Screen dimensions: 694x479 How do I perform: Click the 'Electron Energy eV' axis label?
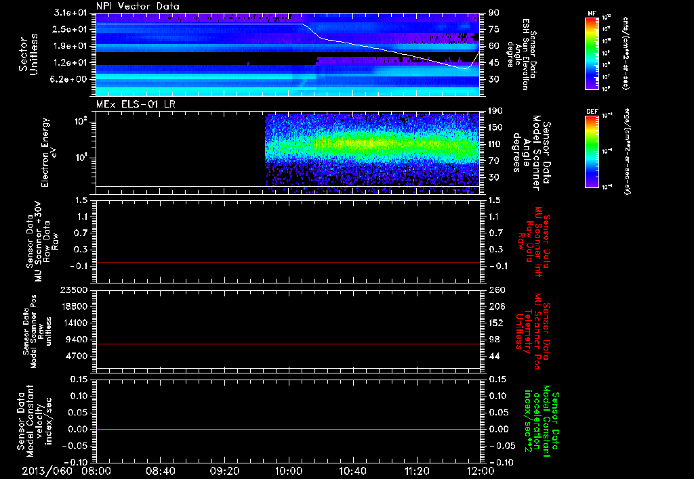click(x=49, y=152)
